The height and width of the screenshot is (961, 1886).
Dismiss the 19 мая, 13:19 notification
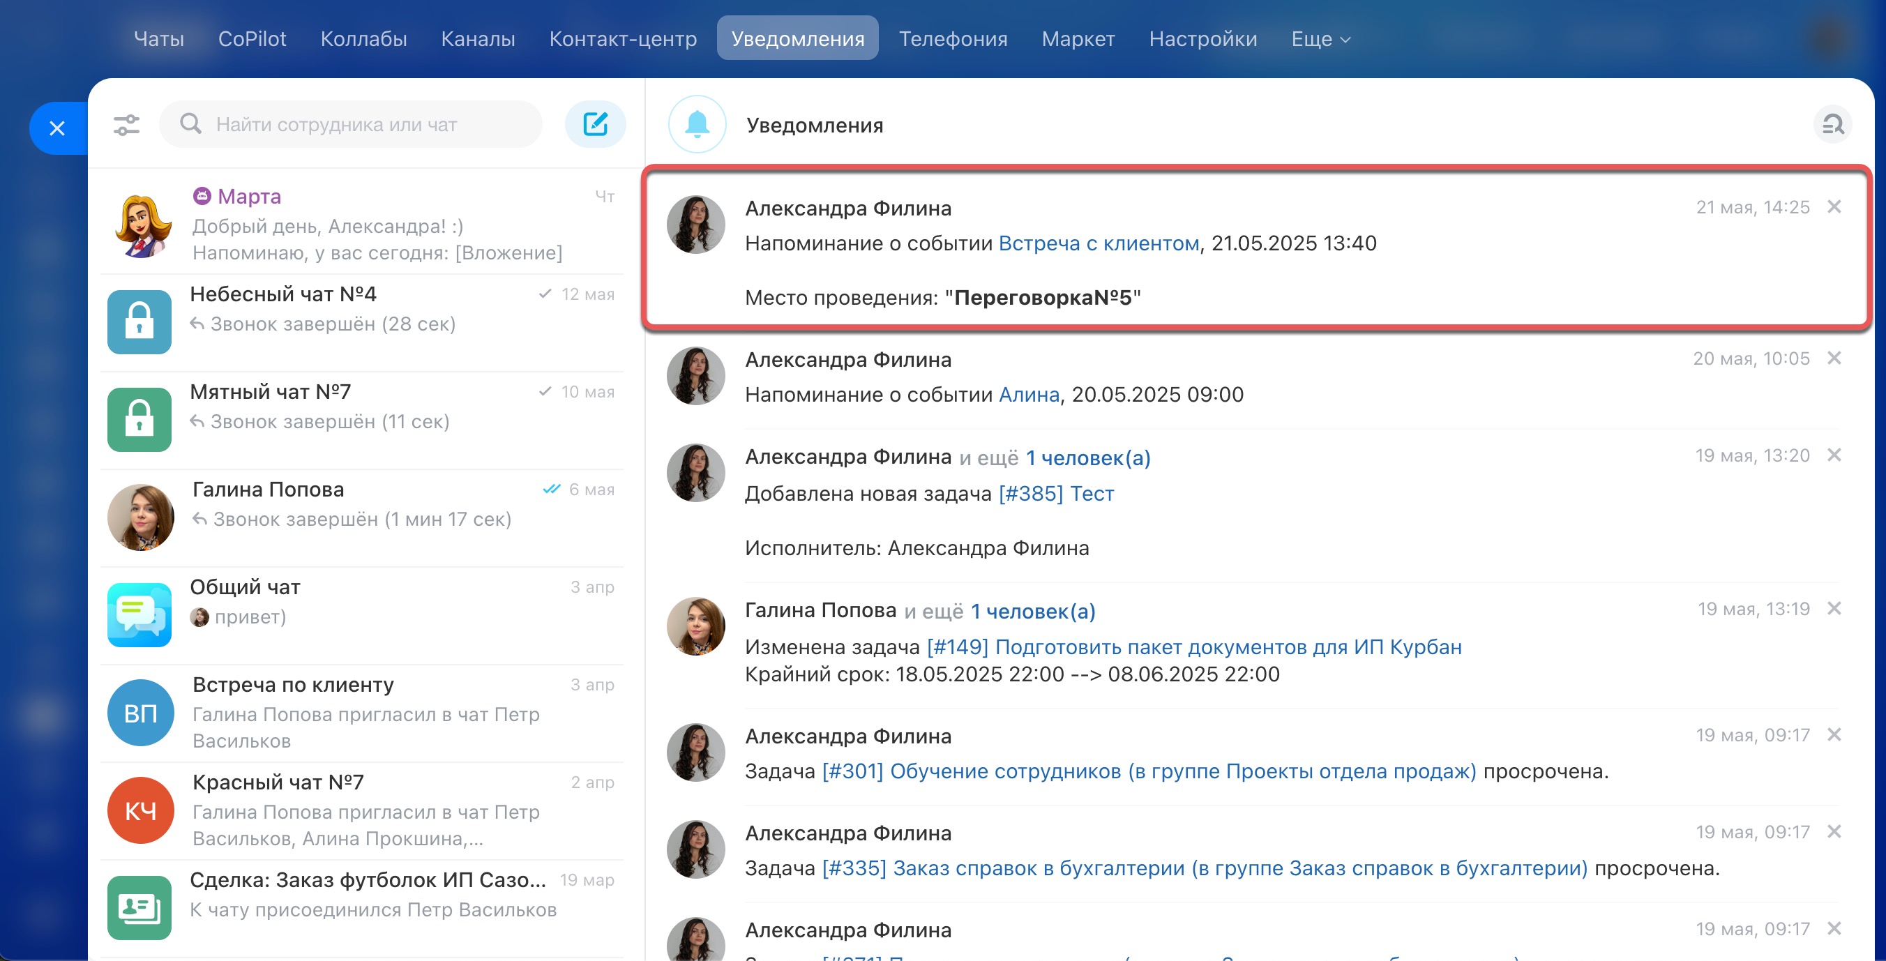point(1834,608)
